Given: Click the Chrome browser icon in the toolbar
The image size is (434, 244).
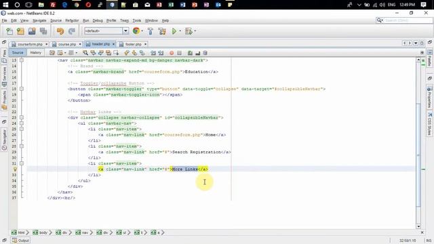Looking at the screenshot, I should pos(136,31).
